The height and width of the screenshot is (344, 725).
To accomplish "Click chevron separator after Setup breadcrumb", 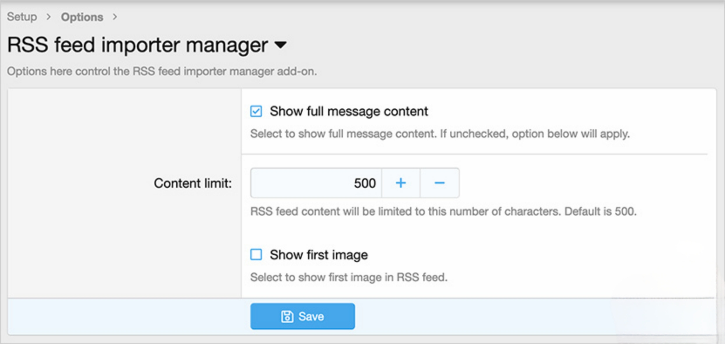I will tap(48, 17).
